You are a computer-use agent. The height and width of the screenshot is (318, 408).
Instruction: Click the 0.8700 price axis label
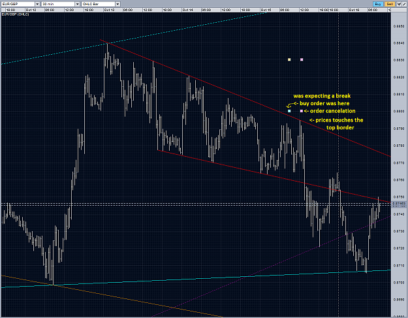pos(399,282)
